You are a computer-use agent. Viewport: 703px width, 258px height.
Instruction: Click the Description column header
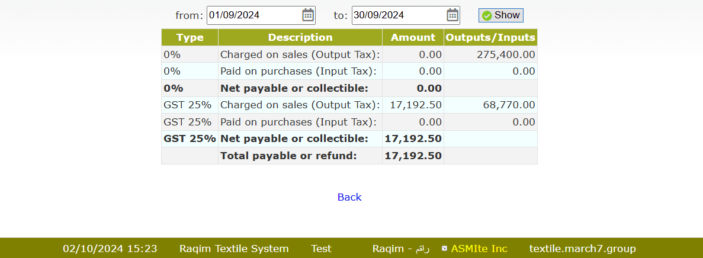click(x=300, y=37)
